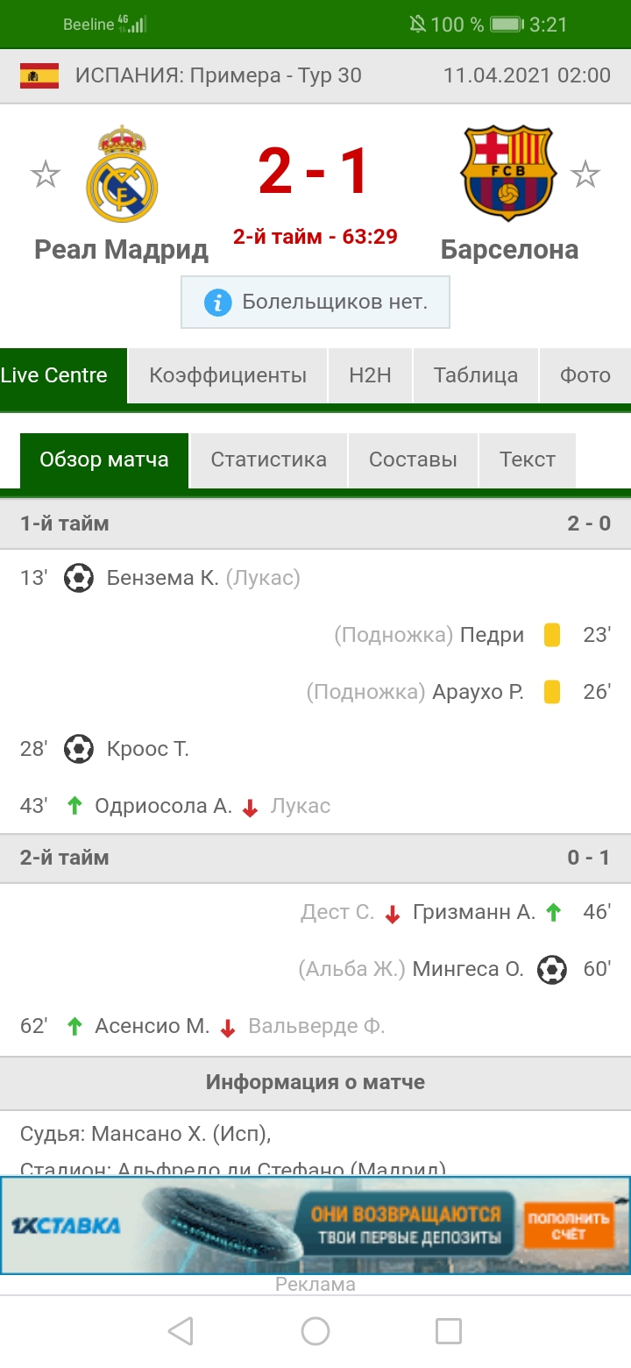Tap player name Кроос Т.

tap(147, 749)
